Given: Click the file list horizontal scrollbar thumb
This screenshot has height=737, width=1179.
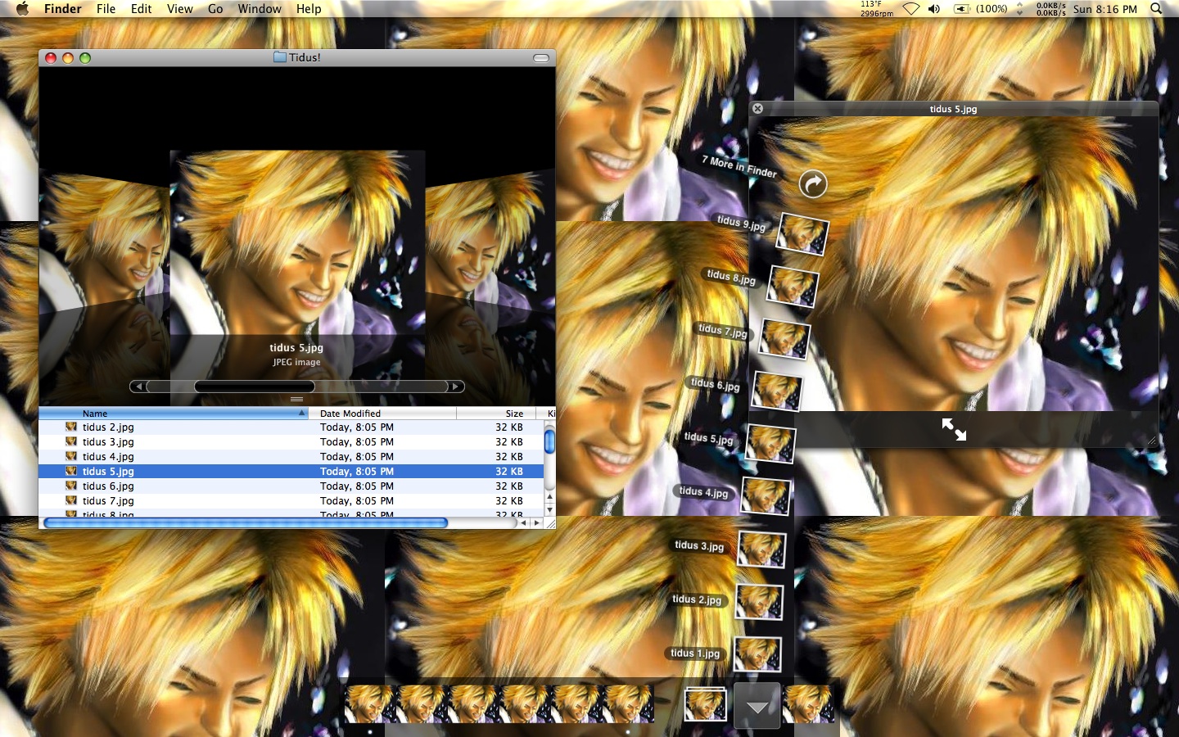Looking at the screenshot, I should pos(246,522).
